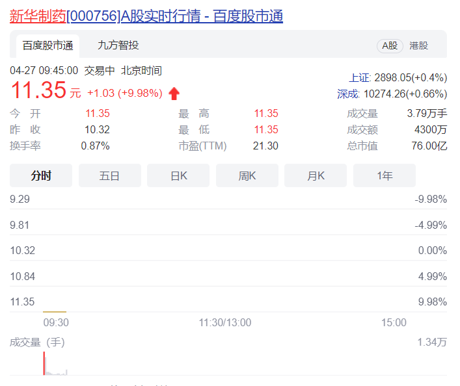460x386 pixels.
Task: Select the 1年 chart tab
Action: pos(385,175)
